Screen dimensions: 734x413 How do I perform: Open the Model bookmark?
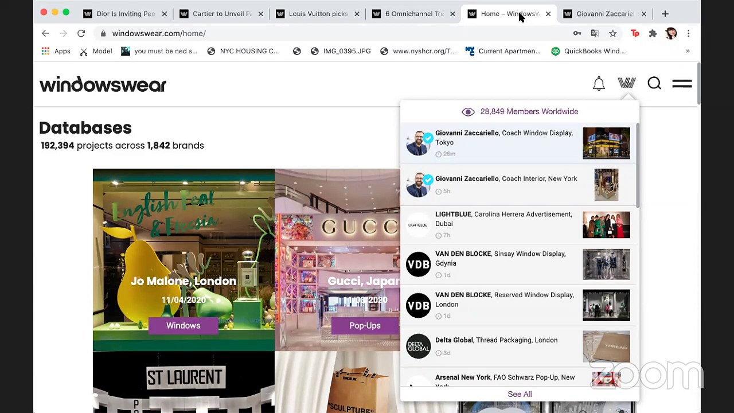[96, 51]
